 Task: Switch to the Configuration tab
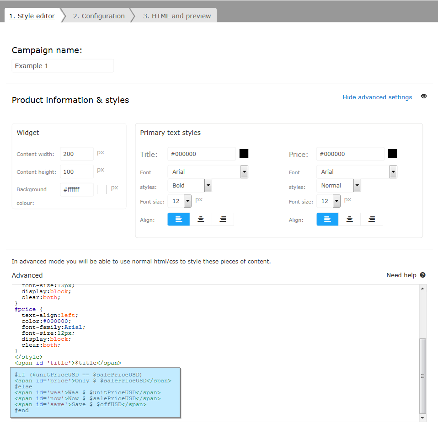tap(99, 16)
